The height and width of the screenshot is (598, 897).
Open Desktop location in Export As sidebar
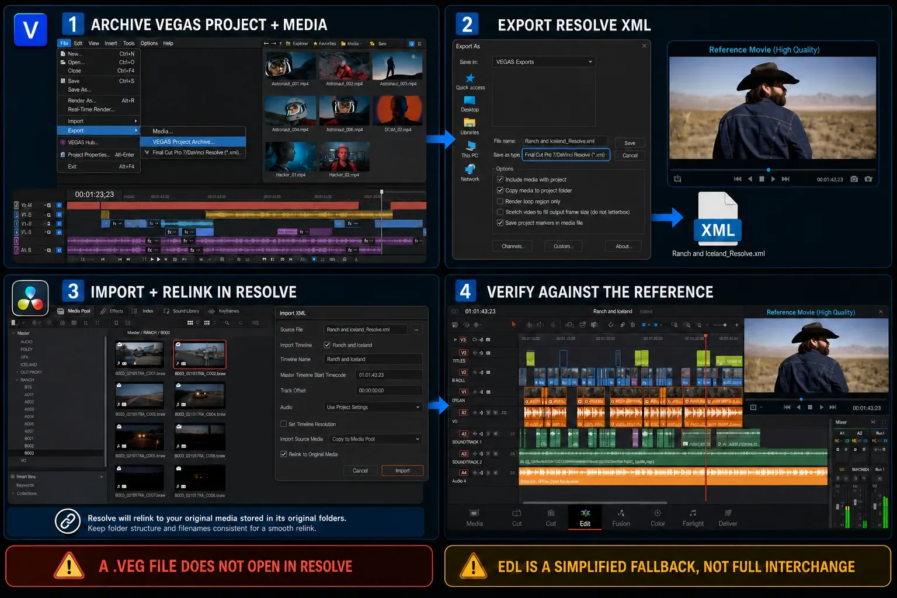tap(470, 100)
